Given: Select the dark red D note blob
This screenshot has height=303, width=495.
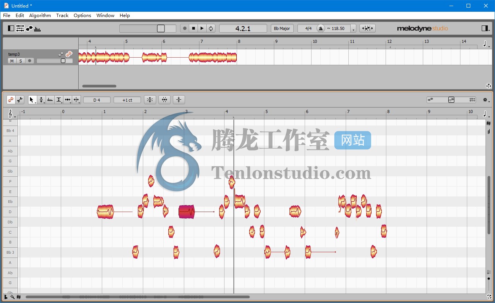Looking at the screenshot, I should click(187, 212).
